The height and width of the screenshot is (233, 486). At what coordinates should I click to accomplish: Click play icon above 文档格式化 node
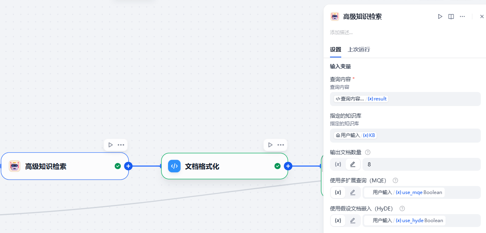(270, 145)
